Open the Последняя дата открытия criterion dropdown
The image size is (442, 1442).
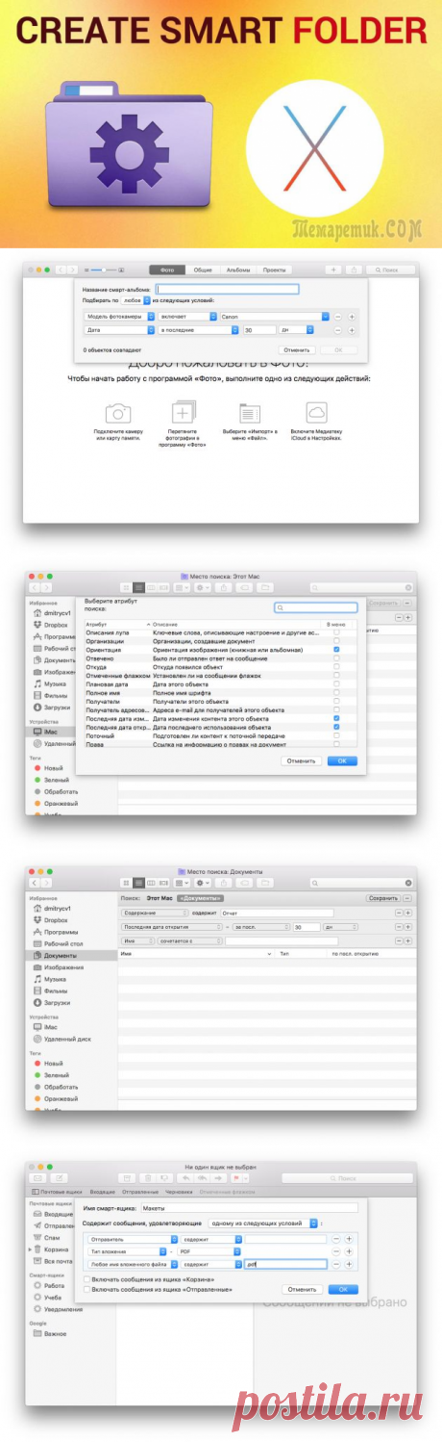point(173,926)
